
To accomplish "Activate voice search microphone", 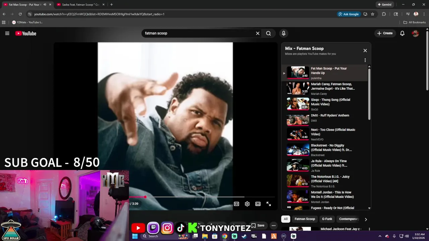I will click(284, 33).
